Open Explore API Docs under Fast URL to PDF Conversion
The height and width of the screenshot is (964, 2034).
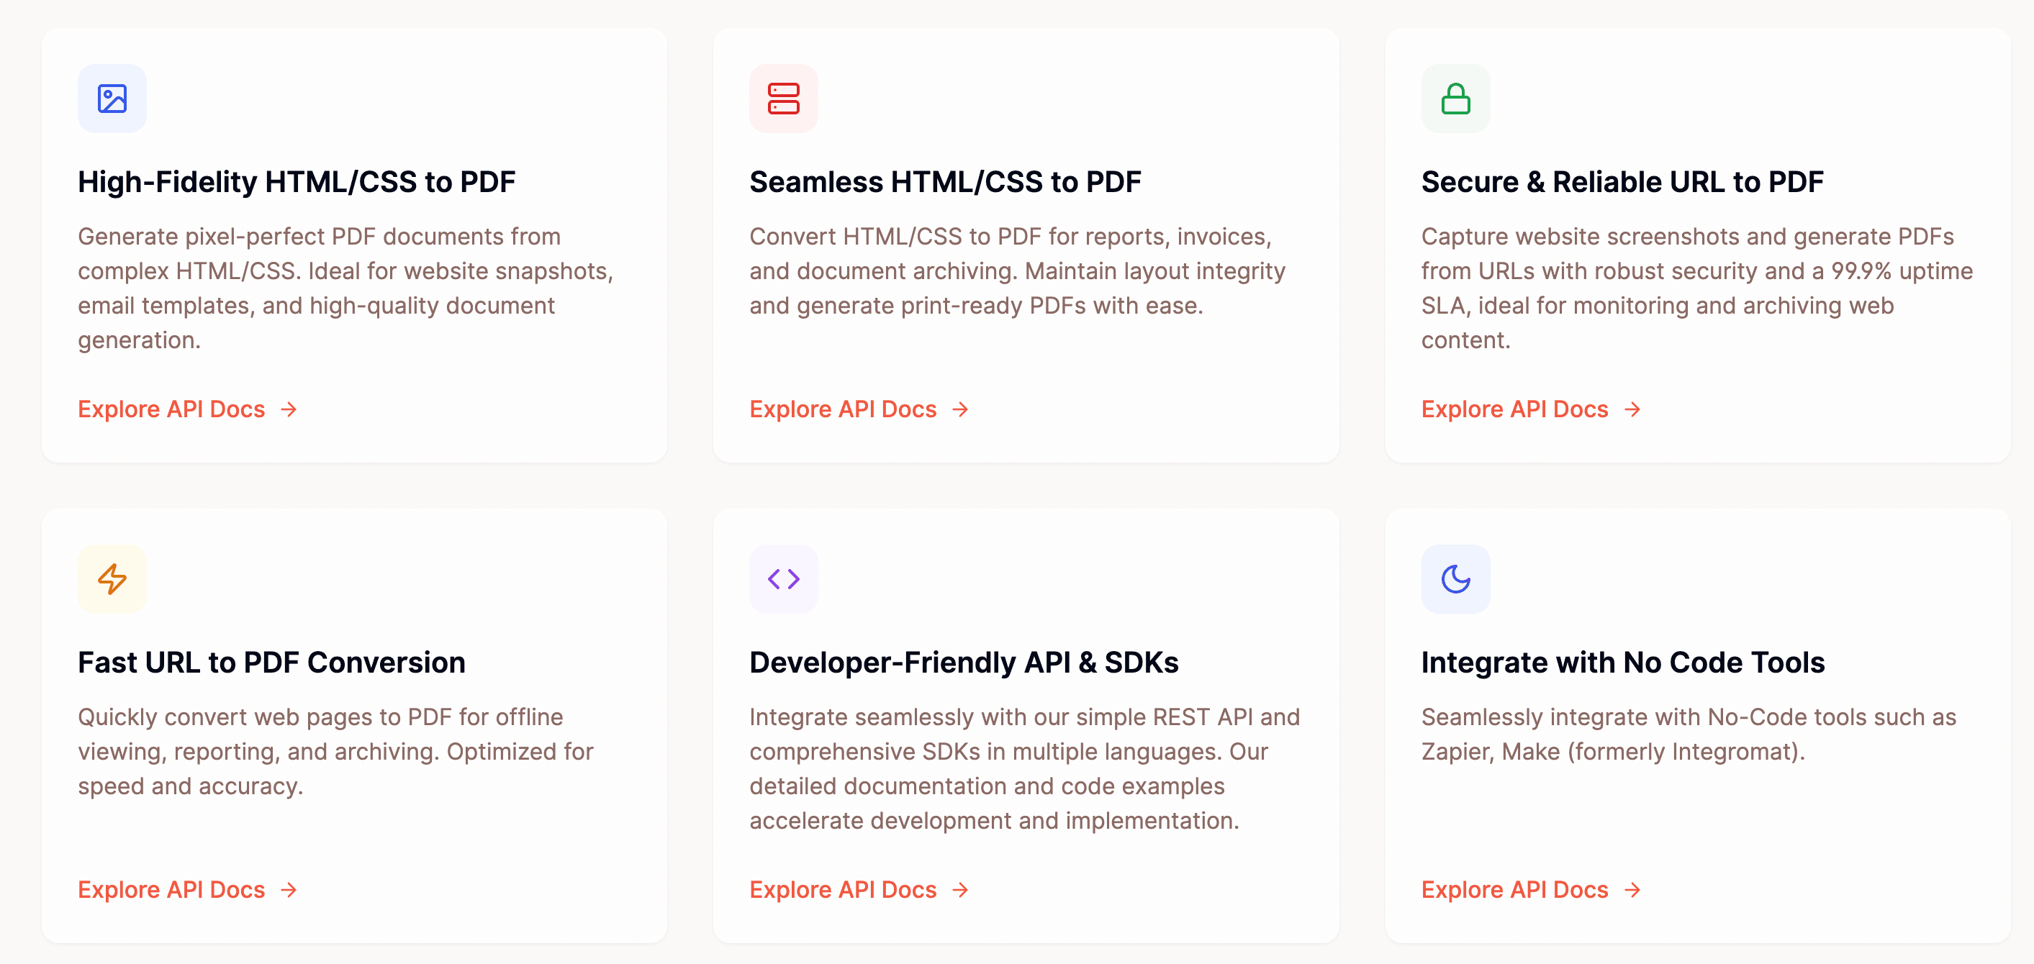tap(171, 890)
